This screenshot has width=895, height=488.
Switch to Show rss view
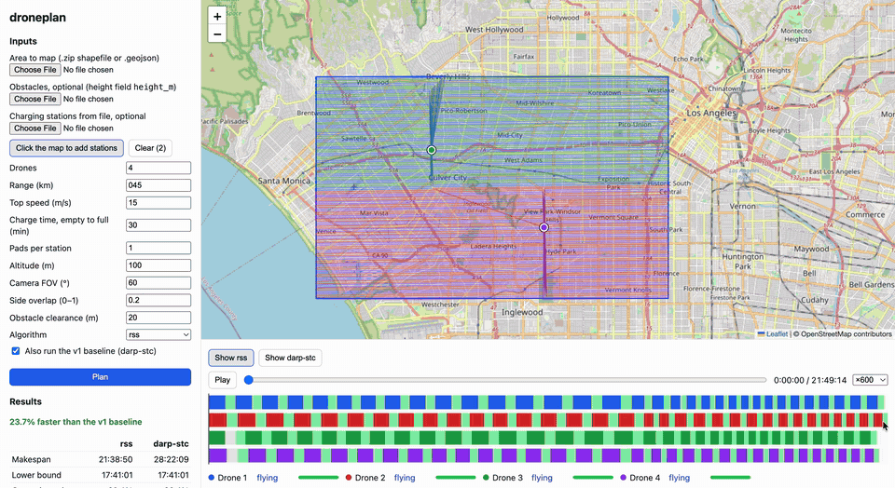[x=230, y=358]
